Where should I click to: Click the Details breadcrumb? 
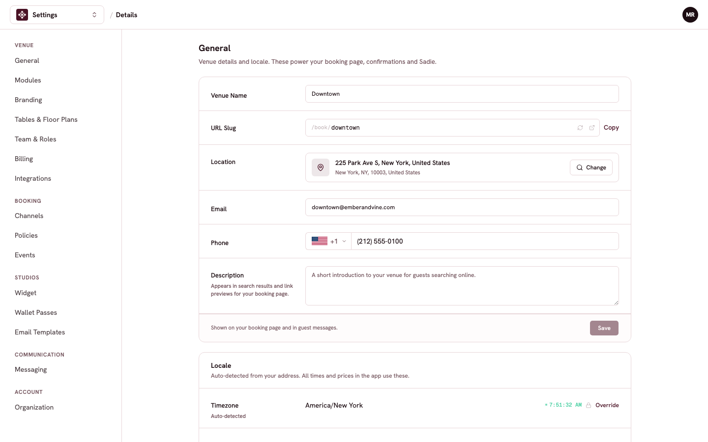(126, 15)
